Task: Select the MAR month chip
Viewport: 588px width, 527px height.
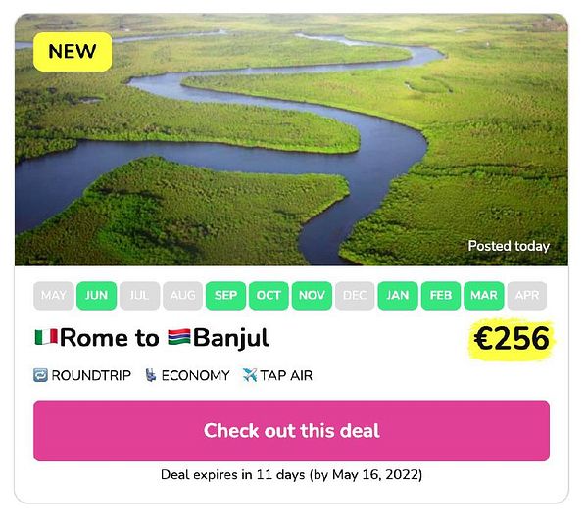Action: coord(484,296)
